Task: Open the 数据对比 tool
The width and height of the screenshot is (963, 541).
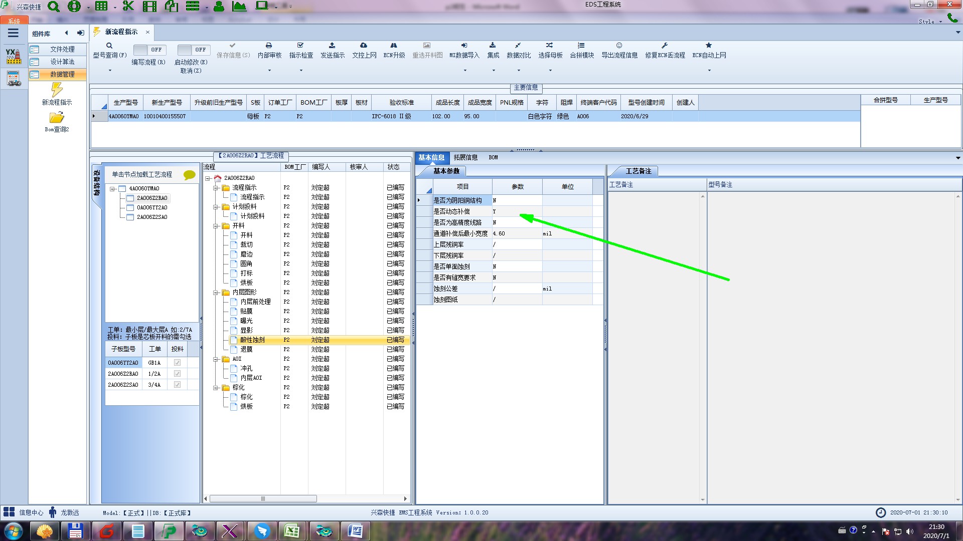Action: (x=518, y=46)
